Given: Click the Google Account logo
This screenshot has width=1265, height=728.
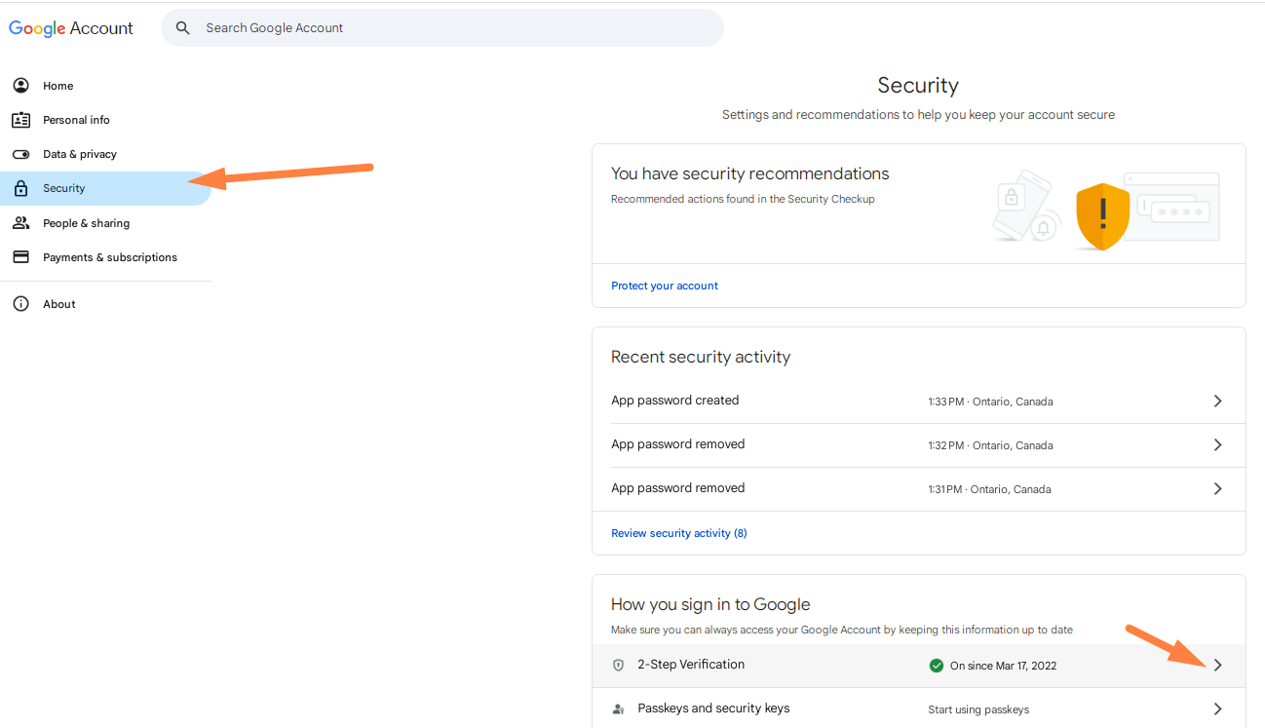Looking at the screenshot, I should [x=71, y=28].
